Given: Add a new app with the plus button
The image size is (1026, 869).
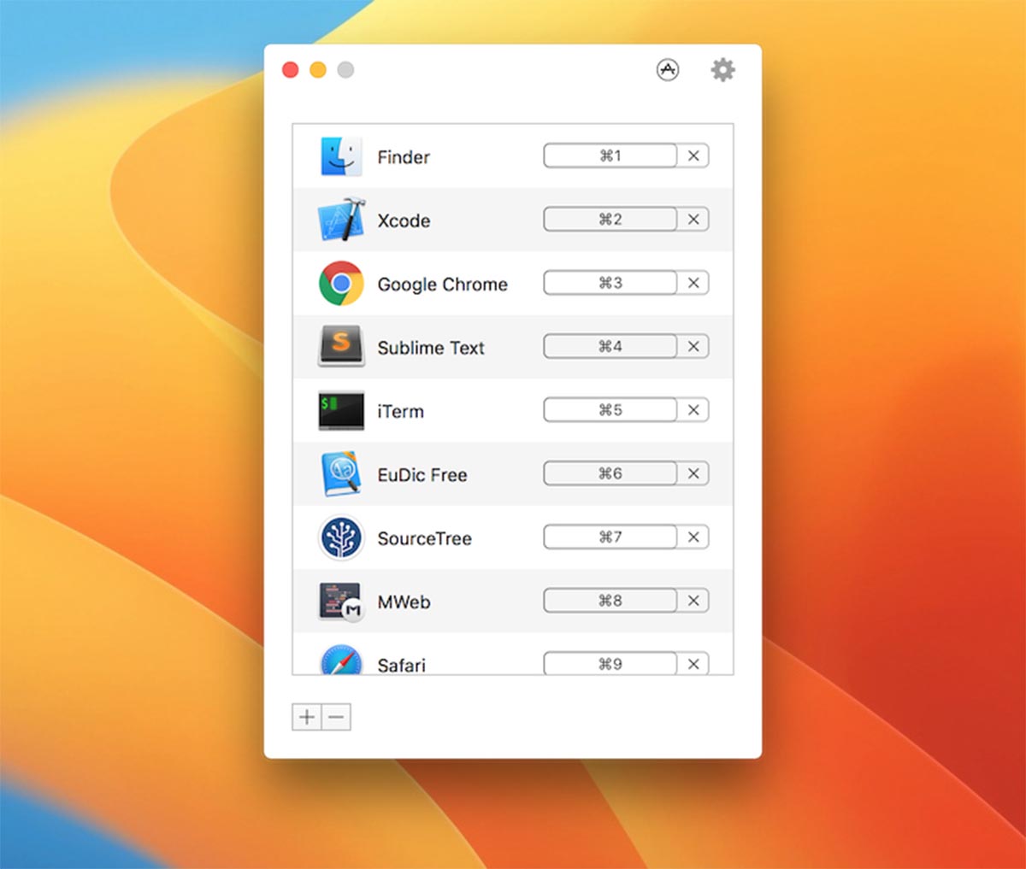Looking at the screenshot, I should (307, 717).
